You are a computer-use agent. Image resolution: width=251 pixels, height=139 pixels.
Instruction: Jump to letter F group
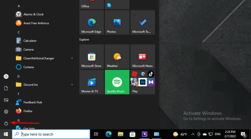(x=19, y=94)
